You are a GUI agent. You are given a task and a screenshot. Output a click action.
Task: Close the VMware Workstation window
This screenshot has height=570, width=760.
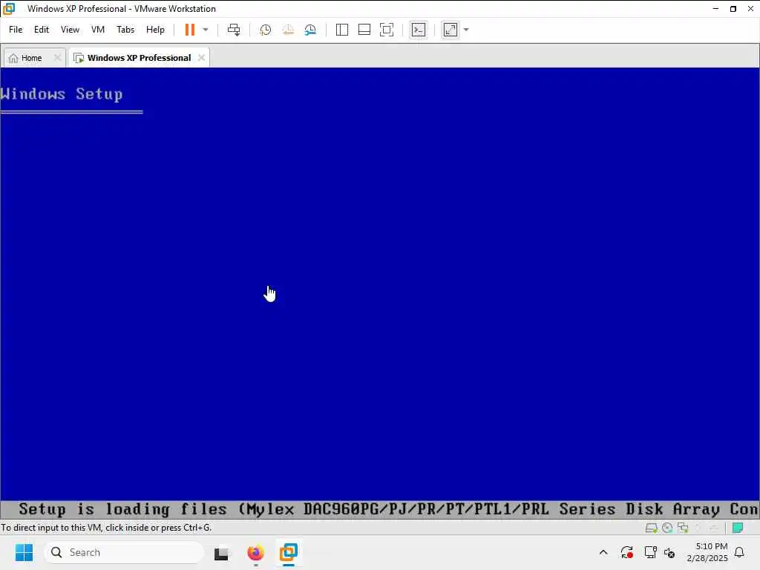click(750, 9)
